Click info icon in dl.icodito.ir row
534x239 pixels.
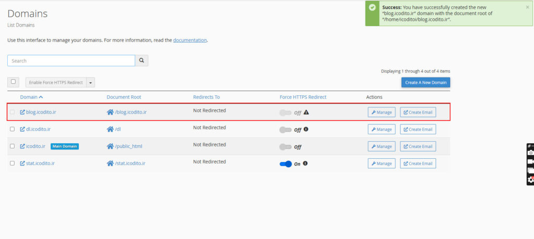point(306,129)
